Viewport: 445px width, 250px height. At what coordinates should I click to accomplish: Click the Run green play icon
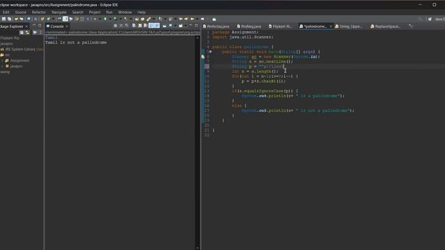105,19
